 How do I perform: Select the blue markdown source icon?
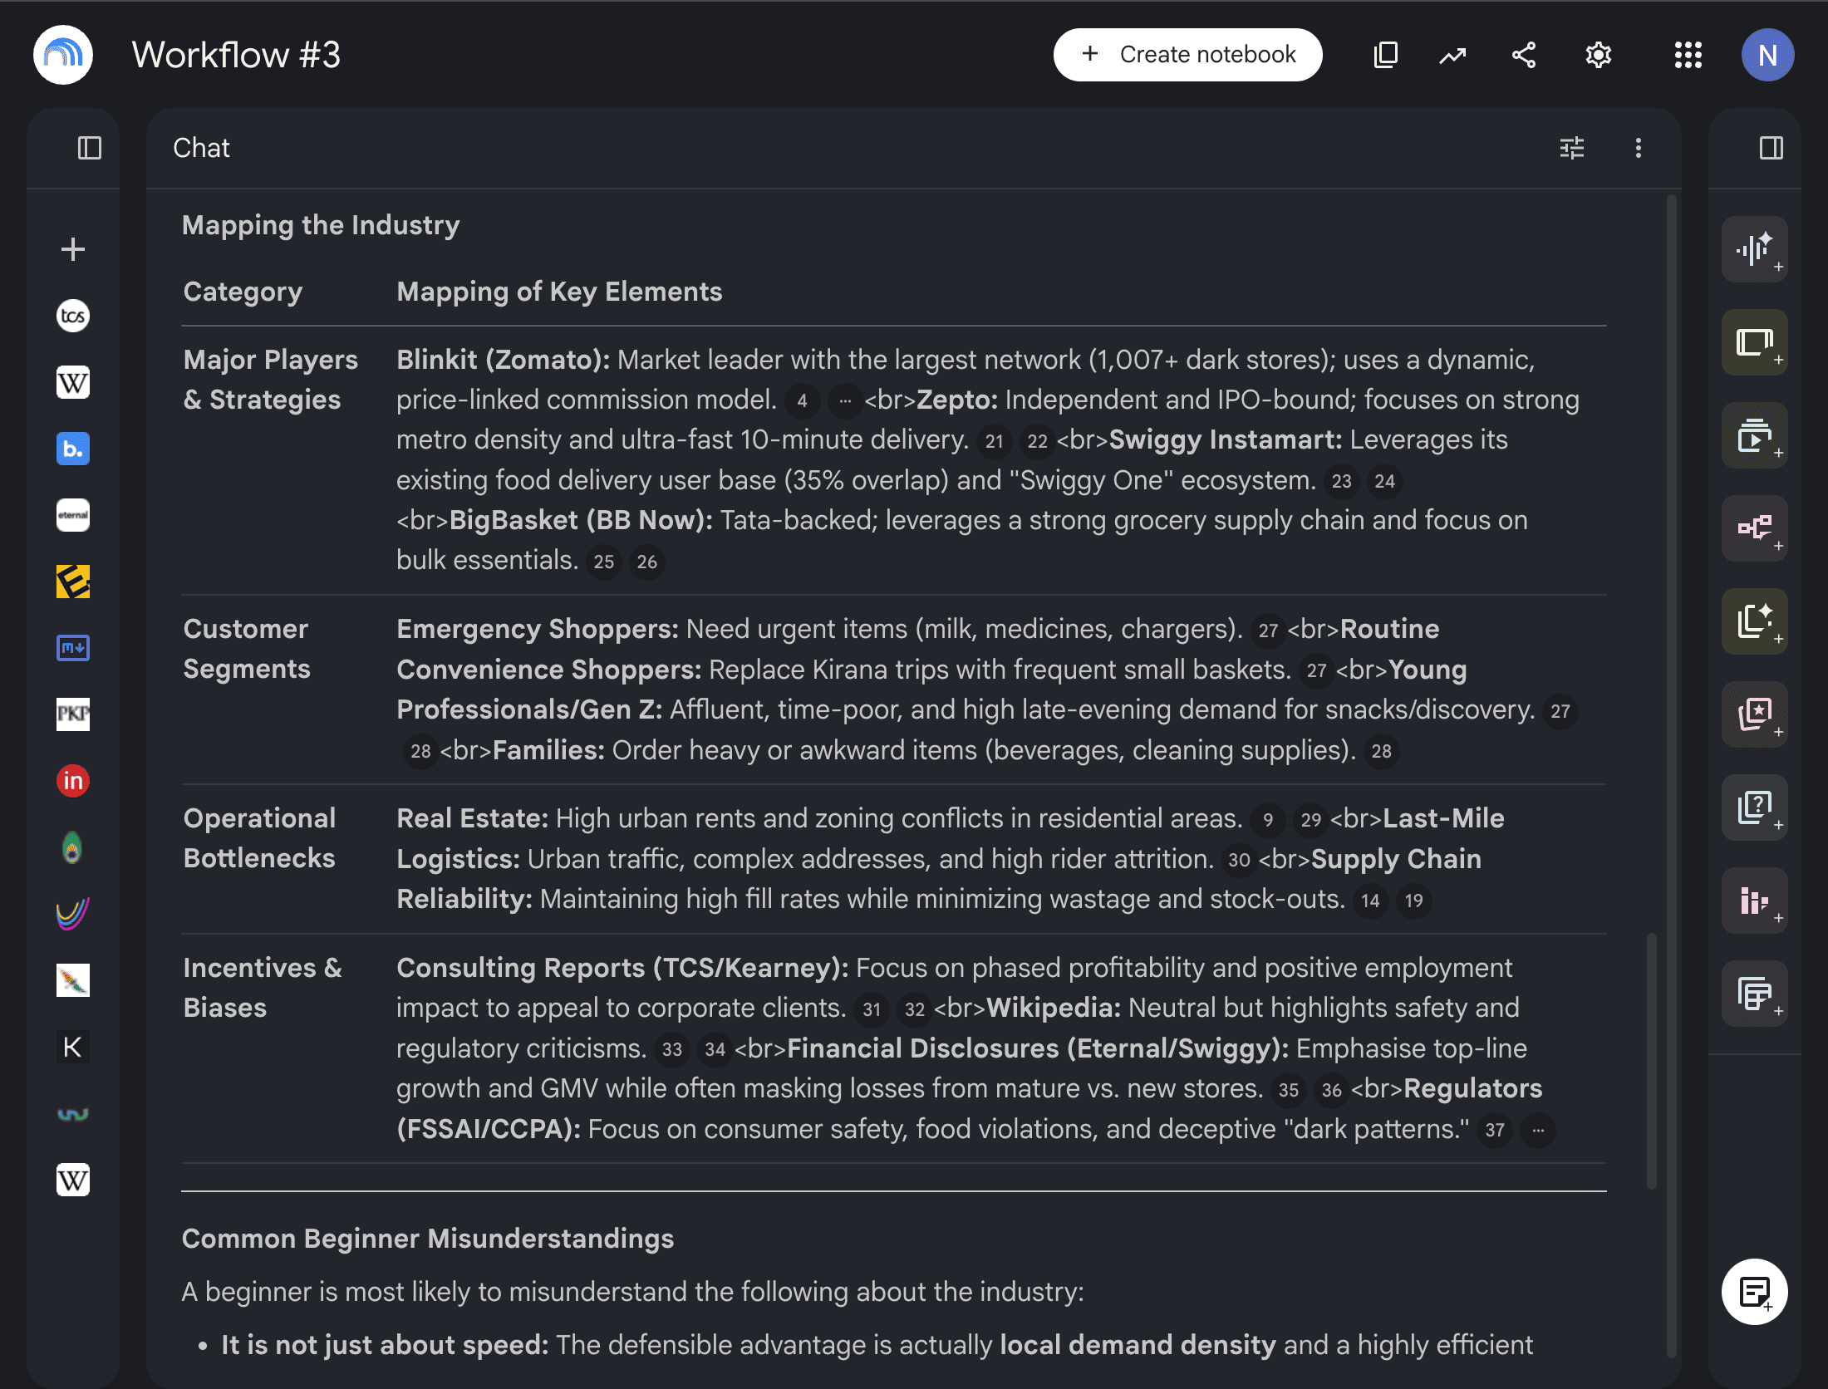(73, 648)
